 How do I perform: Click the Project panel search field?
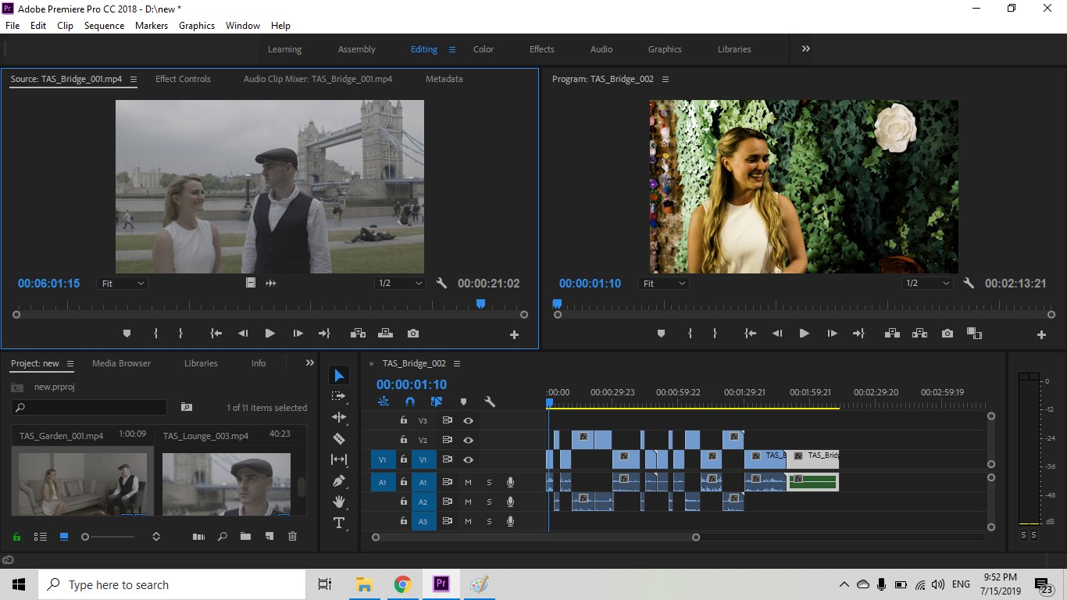pos(89,407)
